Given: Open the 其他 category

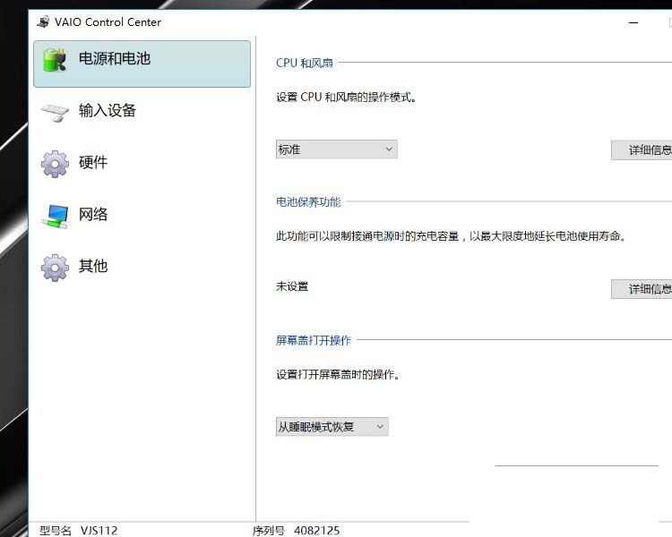Looking at the screenshot, I should point(93,266).
